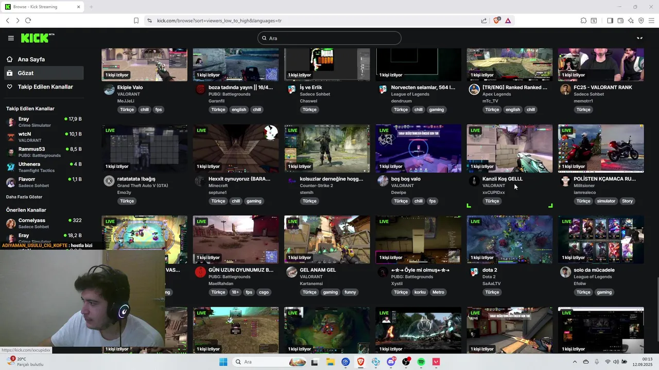Open Flavorr channel in sidebar
This screenshot has width=659, height=370.
pos(44,182)
